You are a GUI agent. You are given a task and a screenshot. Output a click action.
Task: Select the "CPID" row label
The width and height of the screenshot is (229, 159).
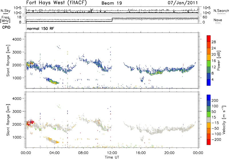(6, 27)
